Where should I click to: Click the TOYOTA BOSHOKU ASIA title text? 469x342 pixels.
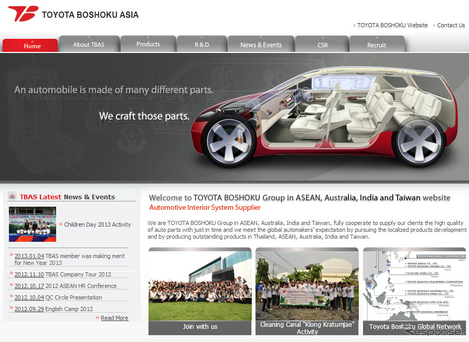90,15
